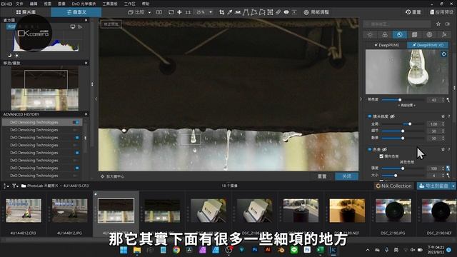The height and width of the screenshot is (257, 457).
Task: Switch to 照片库 tab
Action: click(26, 12)
